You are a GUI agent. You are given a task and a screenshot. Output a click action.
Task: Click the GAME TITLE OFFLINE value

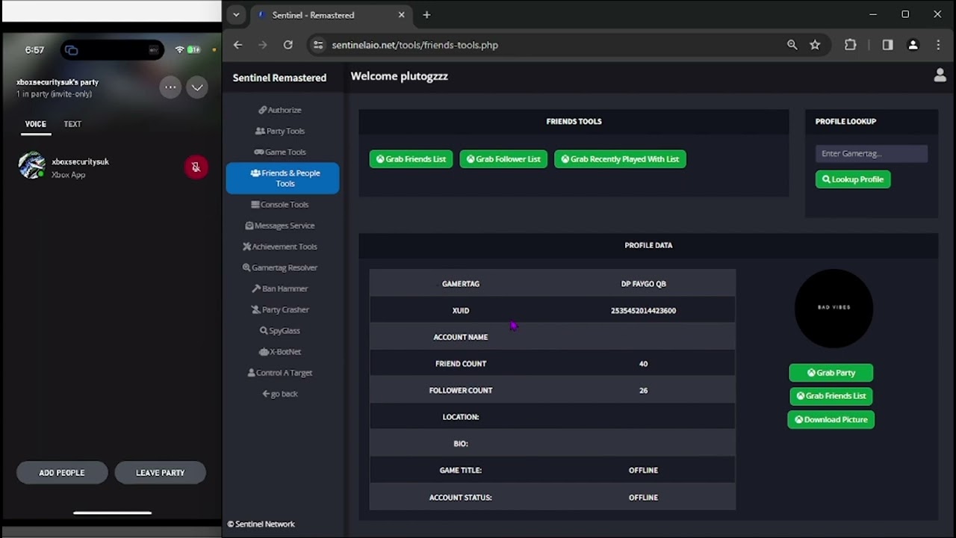(x=643, y=471)
